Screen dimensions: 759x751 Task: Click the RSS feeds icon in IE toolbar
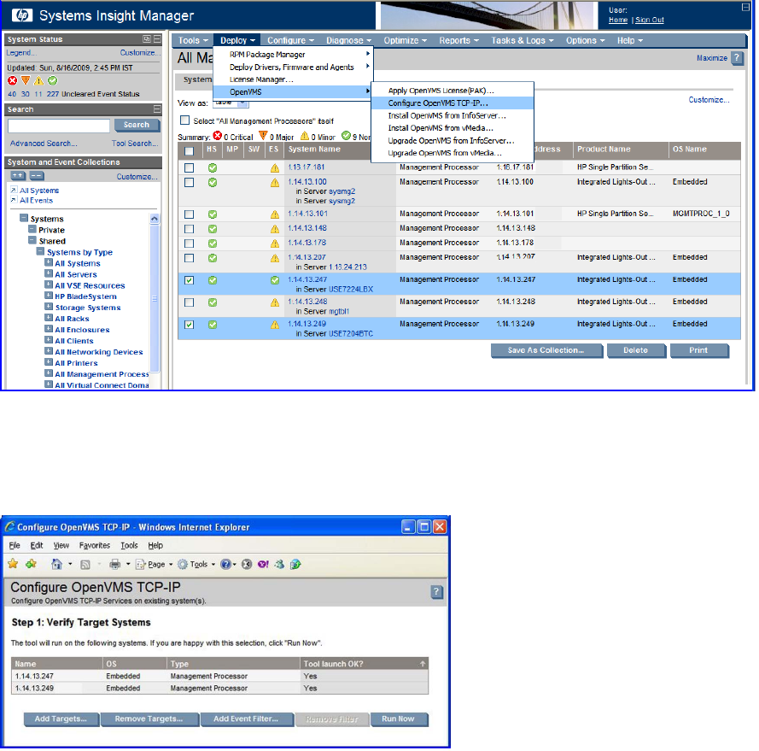[85, 565]
